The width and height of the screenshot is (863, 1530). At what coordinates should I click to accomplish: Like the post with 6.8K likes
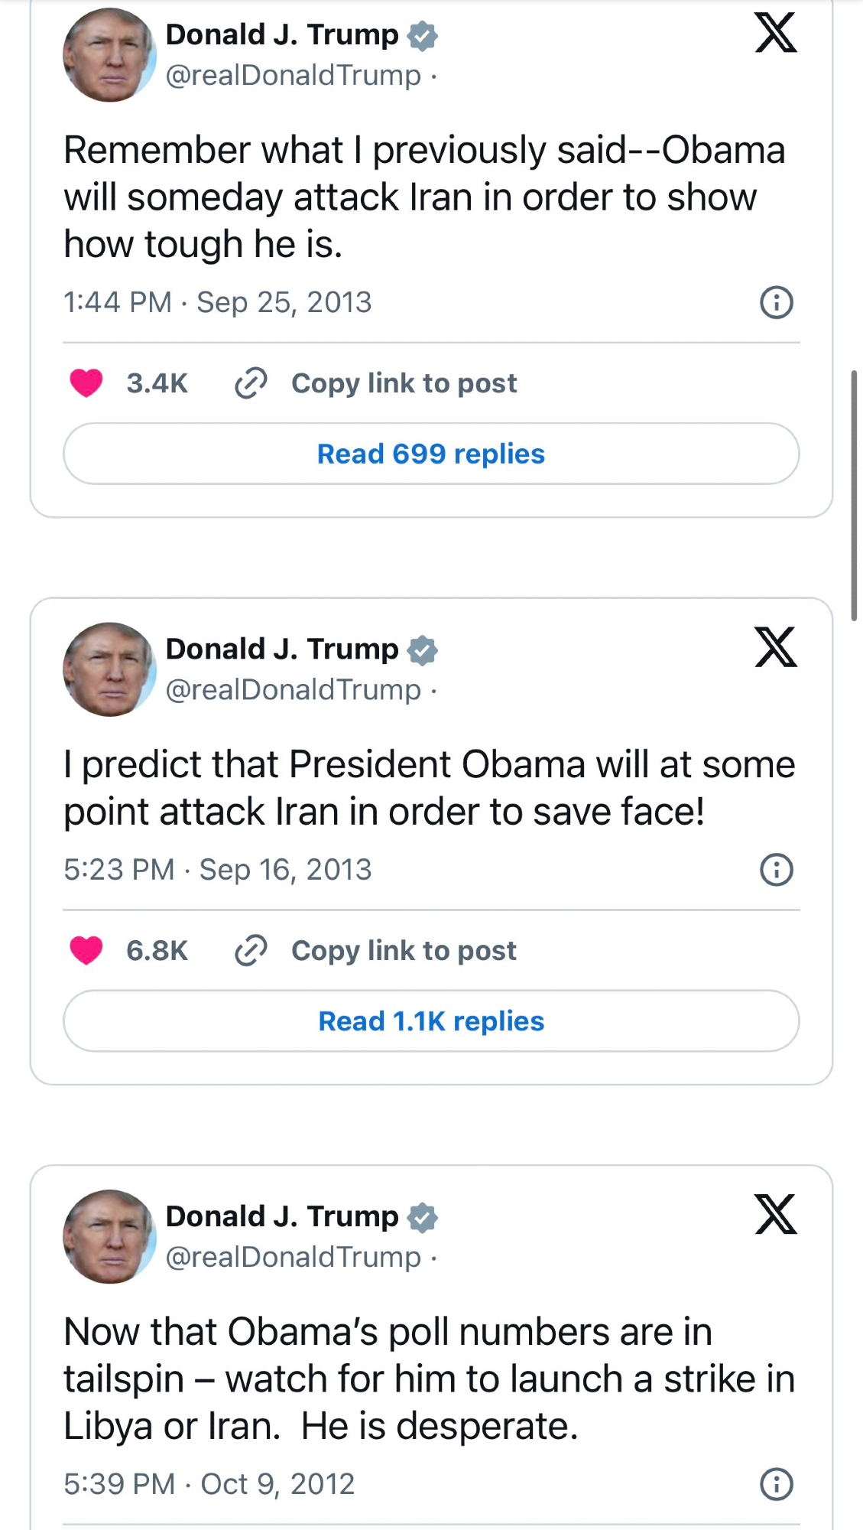[x=86, y=950]
